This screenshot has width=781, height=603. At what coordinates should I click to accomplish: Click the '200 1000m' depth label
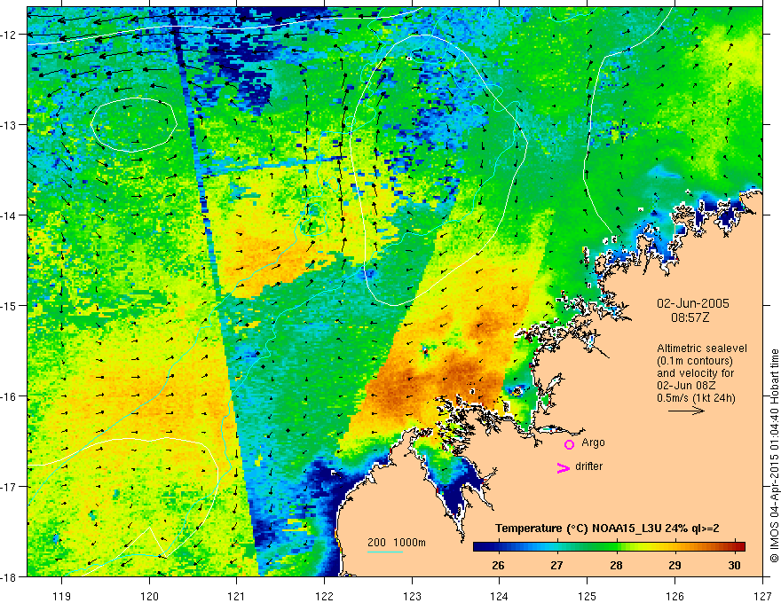click(x=397, y=543)
